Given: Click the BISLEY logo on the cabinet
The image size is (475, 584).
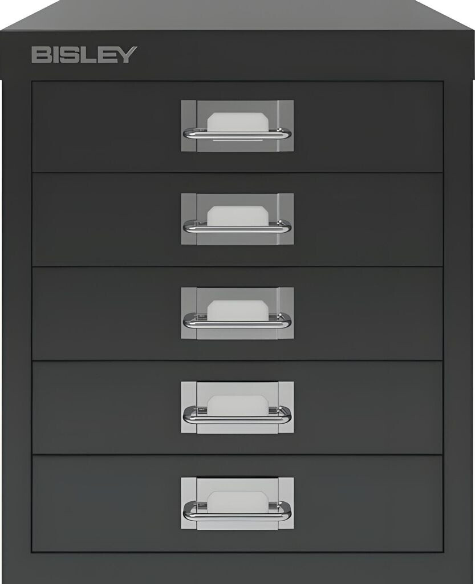Looking at the screenshot, I should click(84, 54).
